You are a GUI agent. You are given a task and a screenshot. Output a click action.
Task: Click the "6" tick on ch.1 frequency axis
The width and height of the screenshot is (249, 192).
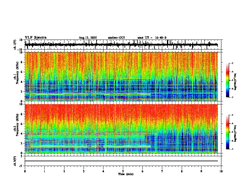click(x=22, y=72)
